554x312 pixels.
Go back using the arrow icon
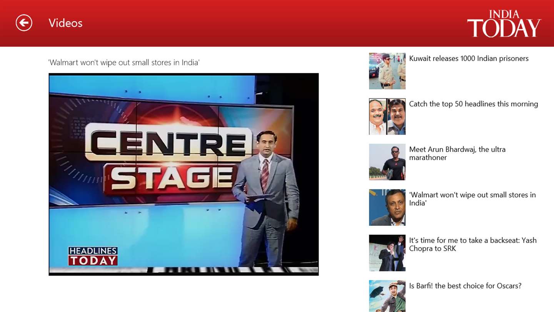[x=24, y=23]
